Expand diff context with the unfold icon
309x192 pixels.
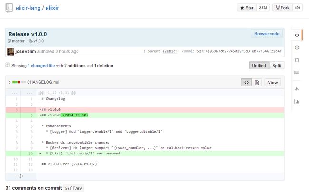click(x=20, y=176)
